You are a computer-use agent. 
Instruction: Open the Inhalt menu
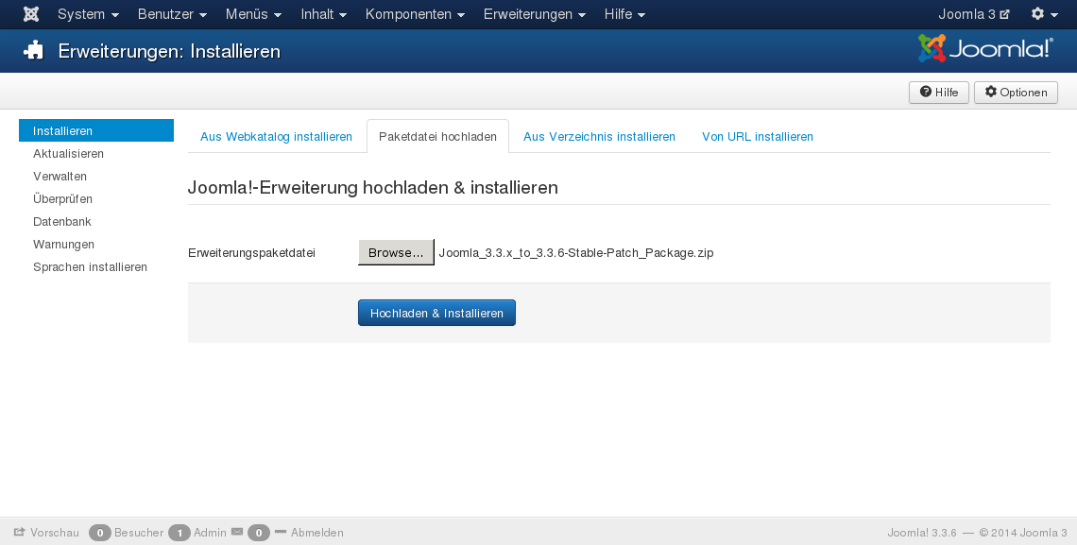(x=323, y=14)
